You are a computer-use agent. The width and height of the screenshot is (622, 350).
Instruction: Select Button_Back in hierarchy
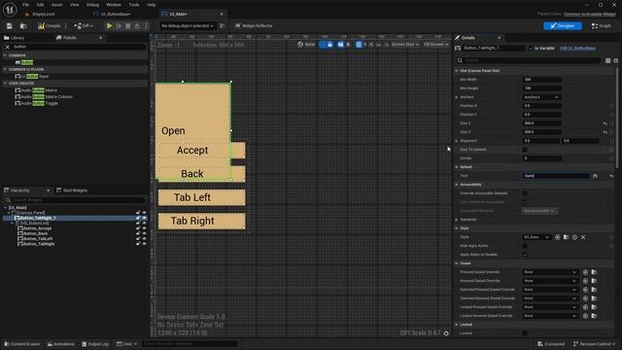[32, 233]
